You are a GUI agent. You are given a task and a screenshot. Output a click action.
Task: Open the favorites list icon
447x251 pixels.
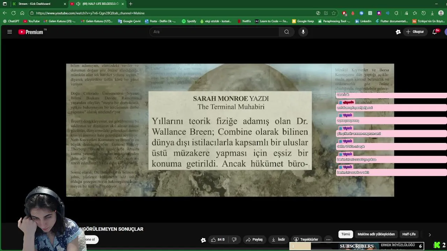[415, 13]
